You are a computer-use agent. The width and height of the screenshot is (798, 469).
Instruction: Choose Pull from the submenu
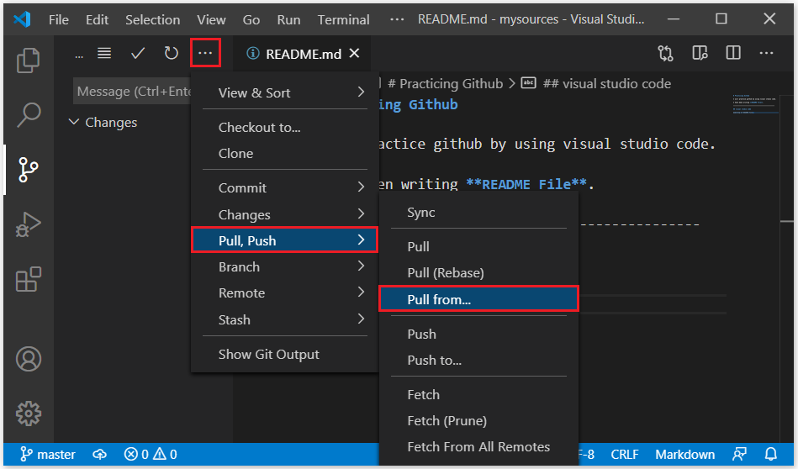click(478, 247)
